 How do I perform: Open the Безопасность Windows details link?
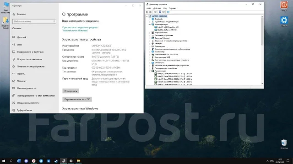click(x=80, y=29)
